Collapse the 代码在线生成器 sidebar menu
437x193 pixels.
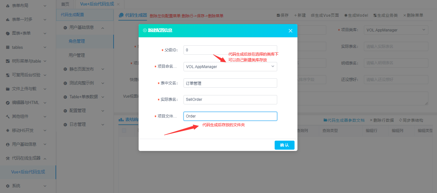45,158
